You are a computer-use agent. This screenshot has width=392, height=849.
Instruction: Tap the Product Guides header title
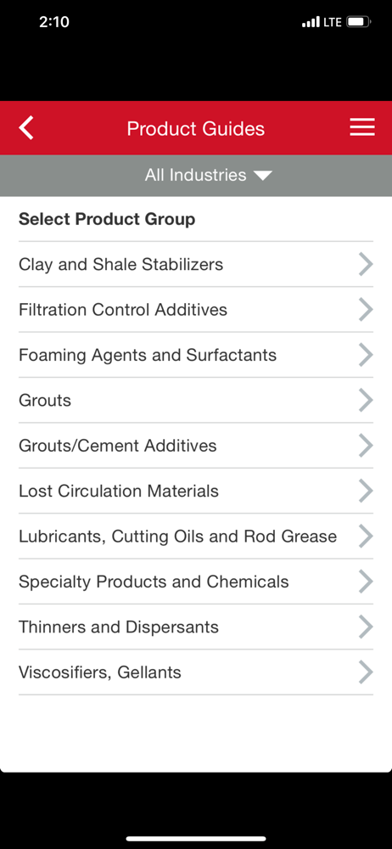(195, 129)
